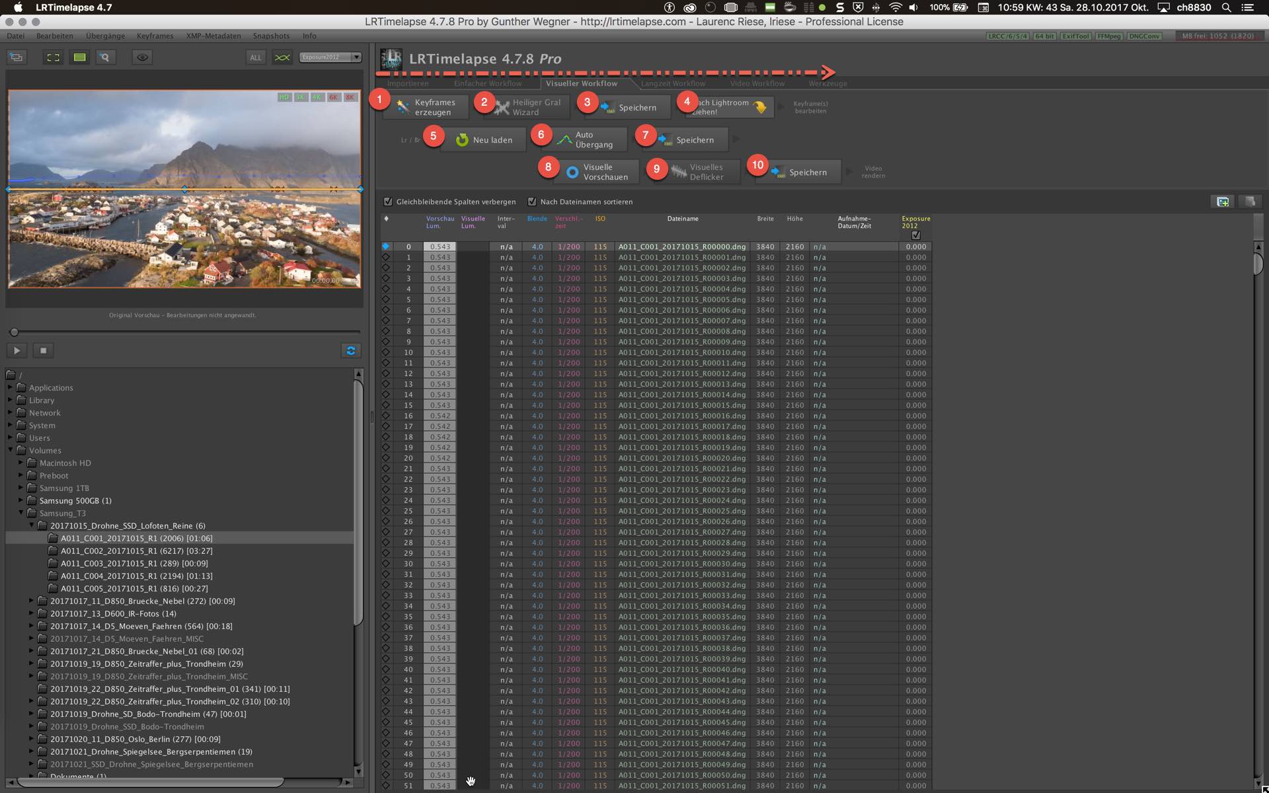Click the preview timeline slider handle
Image resolution: width=1269 pixels, height=793 pixels.
click(14, 332)
